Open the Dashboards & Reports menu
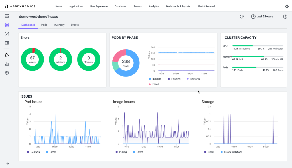This screenshot has width=292, height=168. pyautogui.click(x=178, y=6)
